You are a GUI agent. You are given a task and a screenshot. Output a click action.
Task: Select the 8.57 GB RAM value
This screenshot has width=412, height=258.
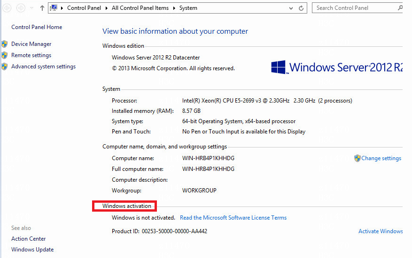point(191,111)
